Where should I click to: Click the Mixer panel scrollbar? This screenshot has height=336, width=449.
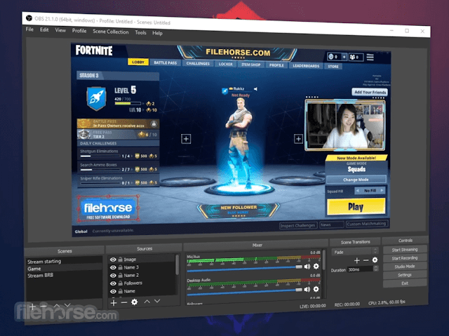point(324,260)
